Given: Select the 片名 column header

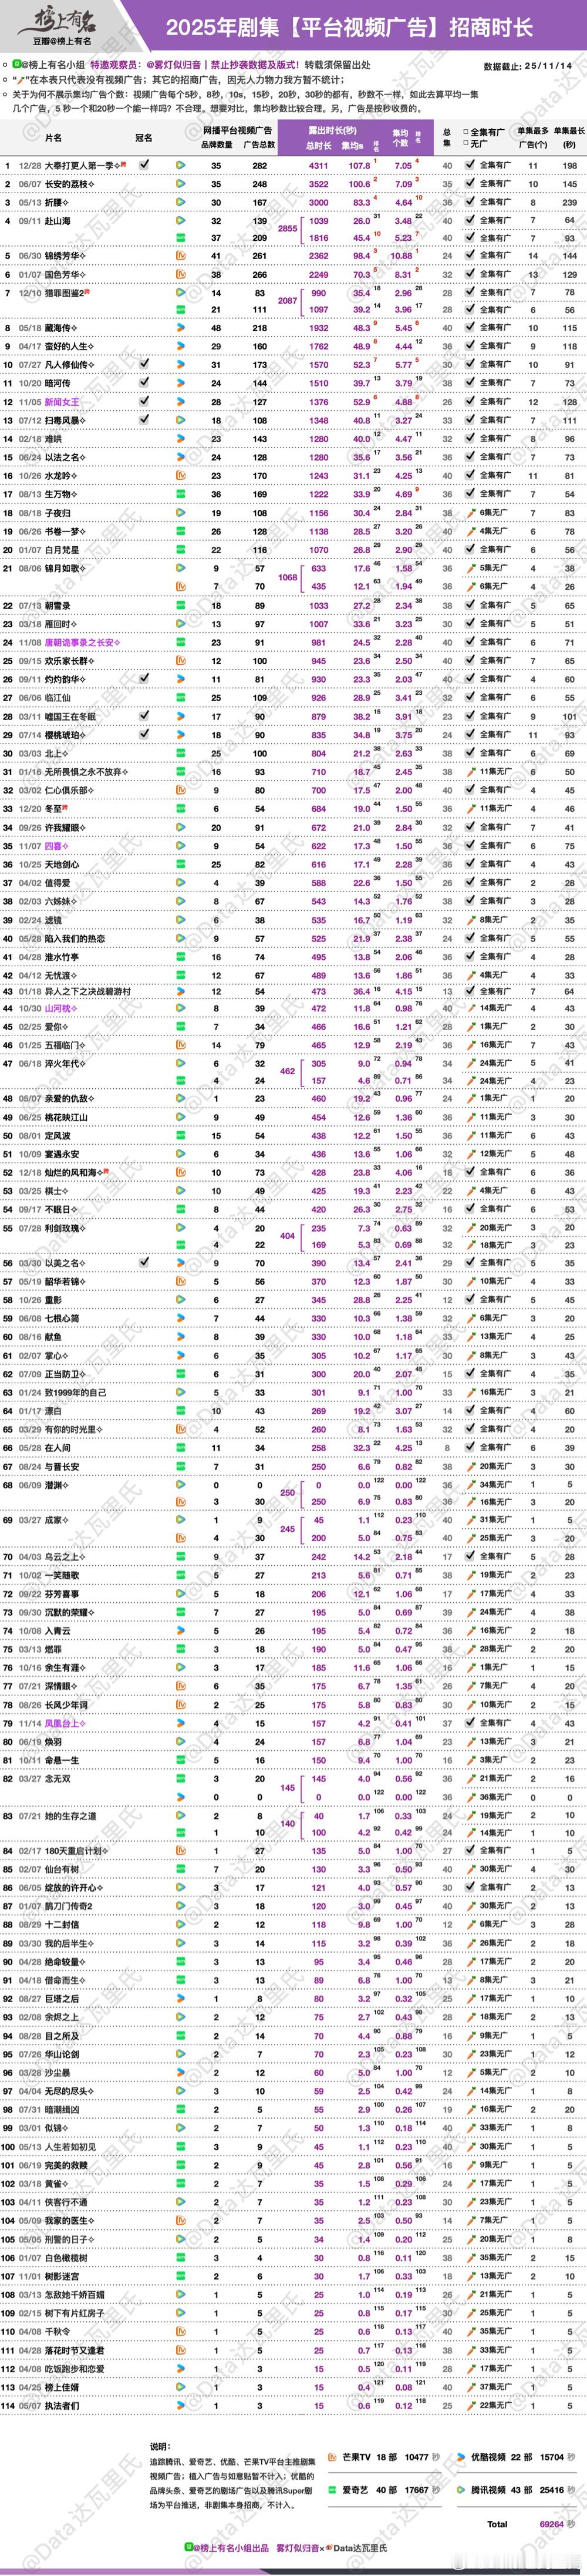Looking at the screenshot, I should pos(53,138).
